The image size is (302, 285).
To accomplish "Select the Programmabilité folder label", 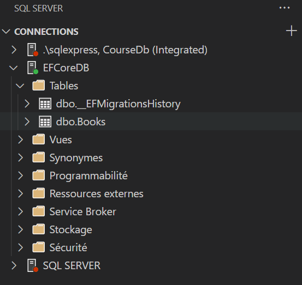I will pos(88,175).
